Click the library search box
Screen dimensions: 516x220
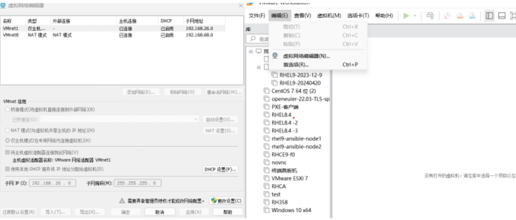(259, 39)
